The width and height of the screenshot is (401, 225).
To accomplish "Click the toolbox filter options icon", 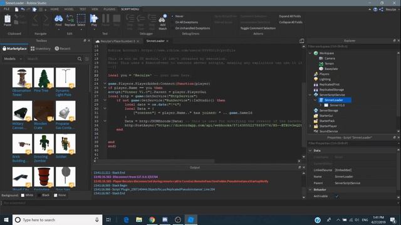I will point(87,59).
